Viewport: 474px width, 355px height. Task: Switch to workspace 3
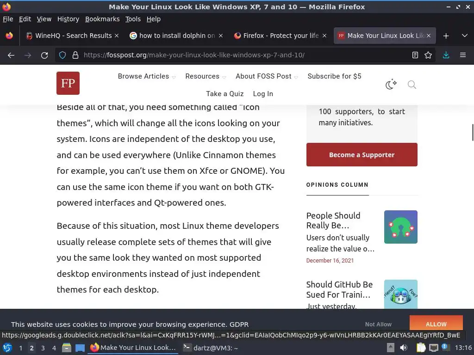(43, 348)
